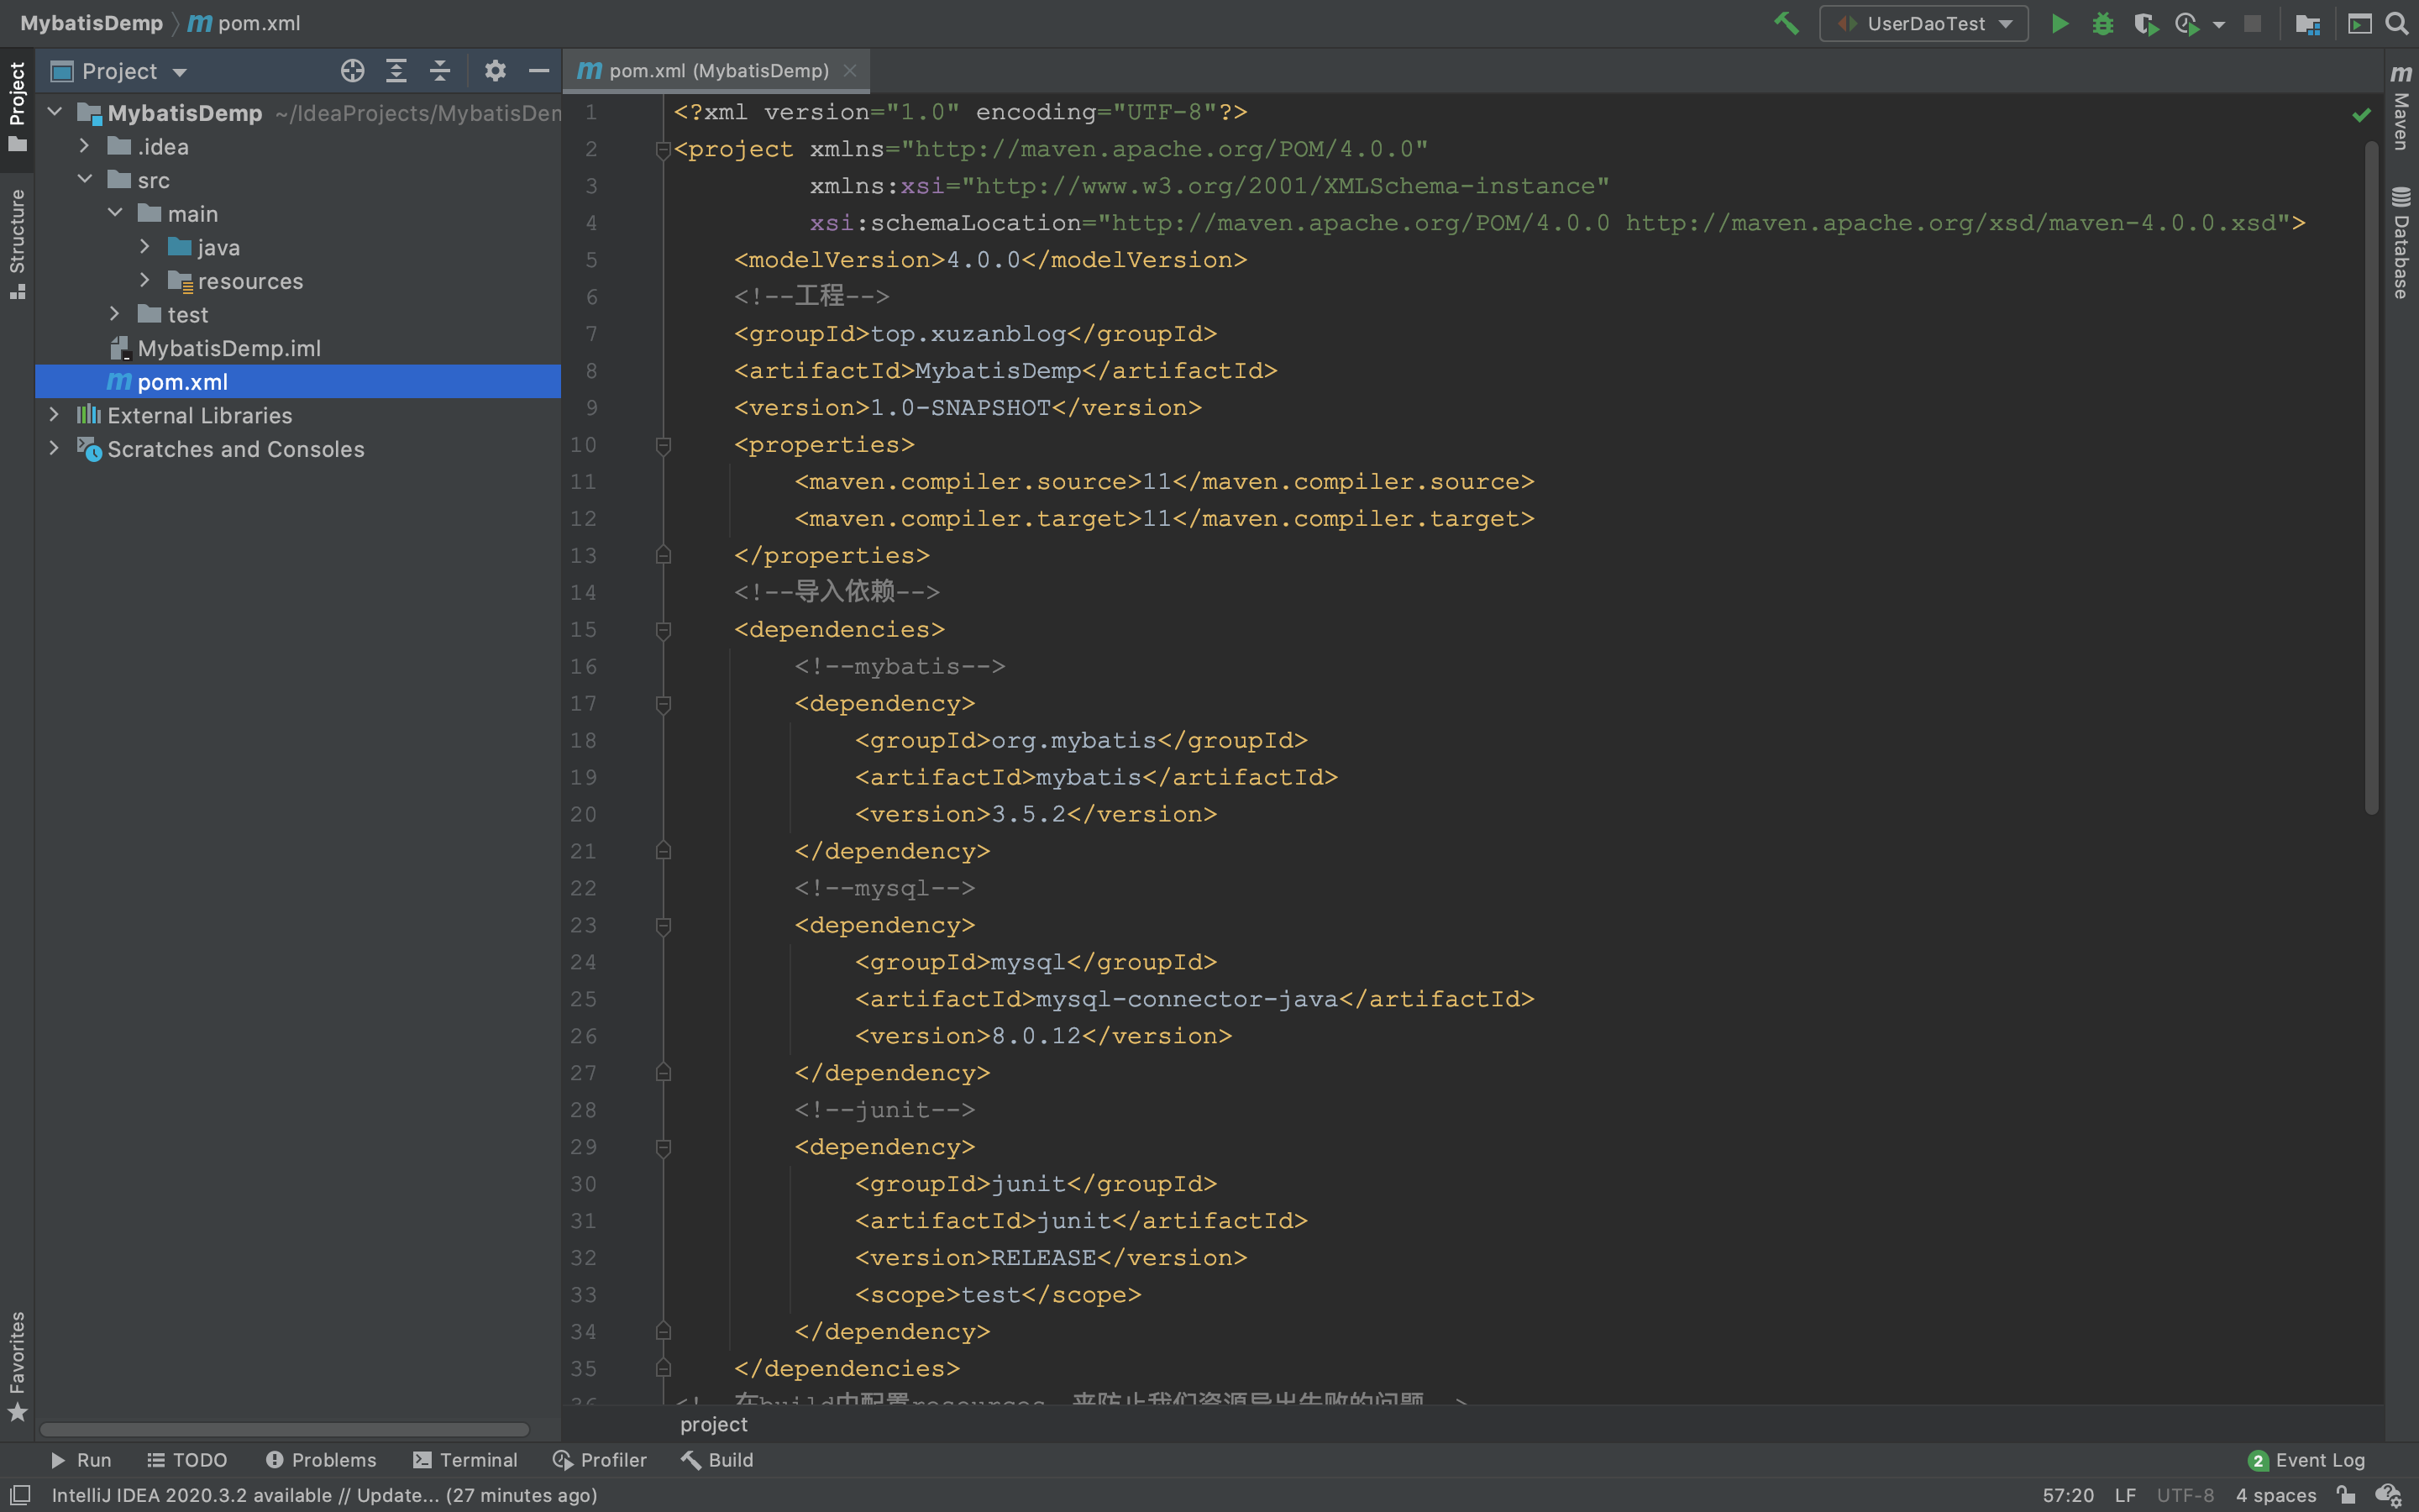Collapse all nodes in the Project tree

tap(440, 71)
